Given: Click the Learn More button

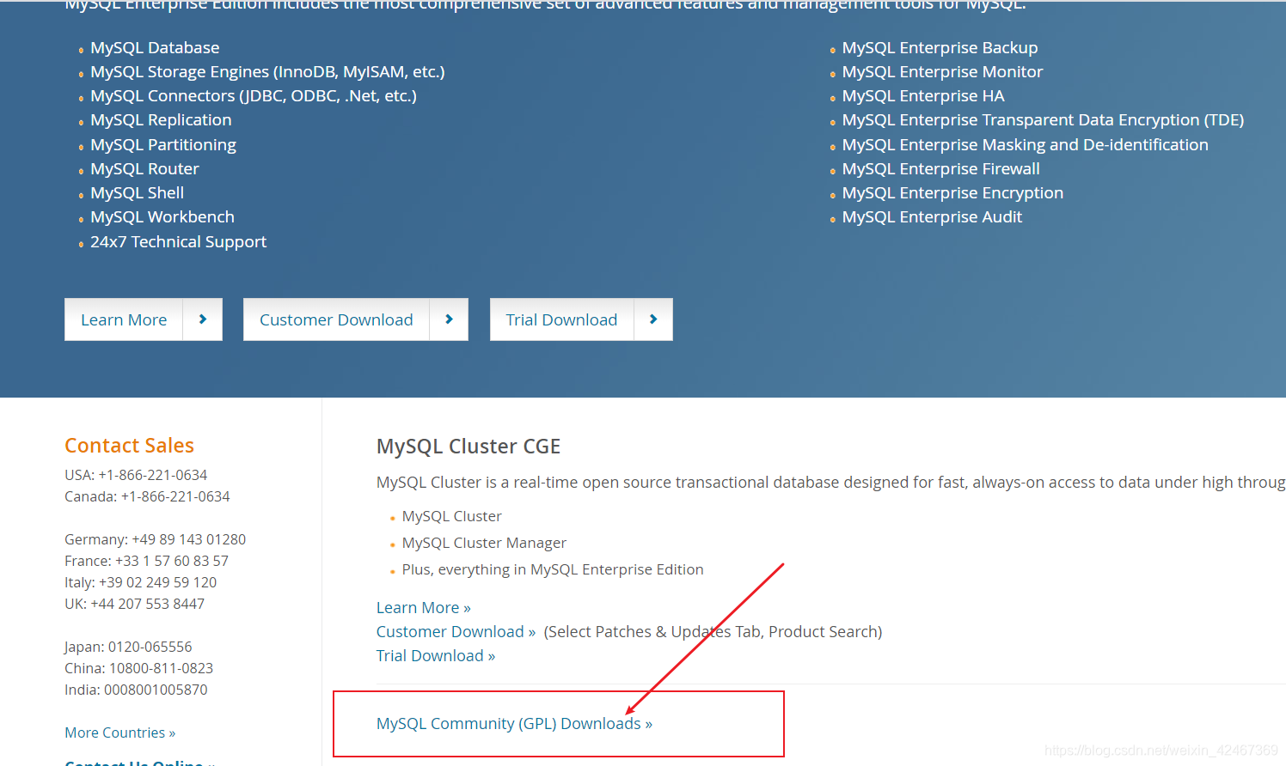Looking at the screenshot, I should pos(124,319).
